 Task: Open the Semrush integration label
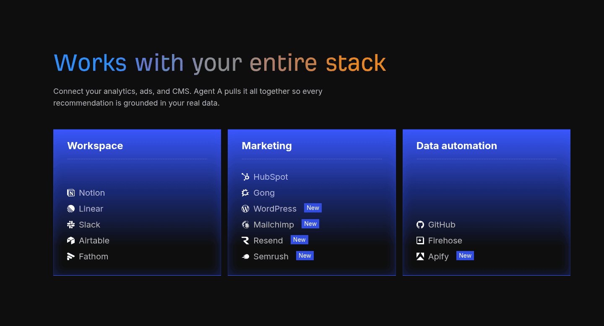tap(271, 256)
